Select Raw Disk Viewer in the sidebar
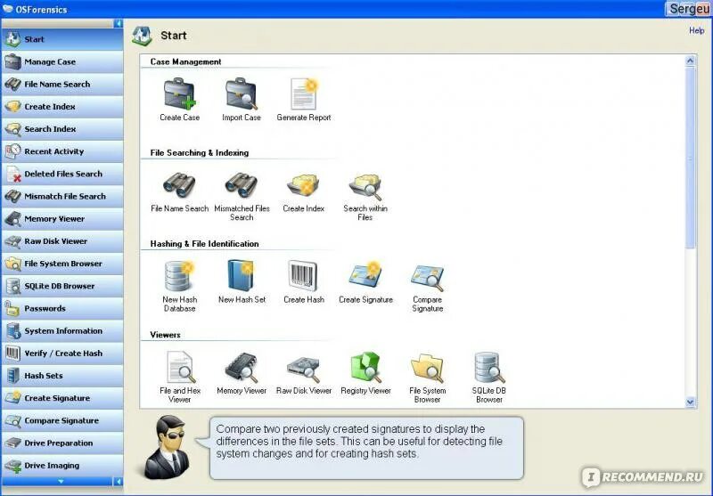713x496 pixels. (x=62, y=241)
